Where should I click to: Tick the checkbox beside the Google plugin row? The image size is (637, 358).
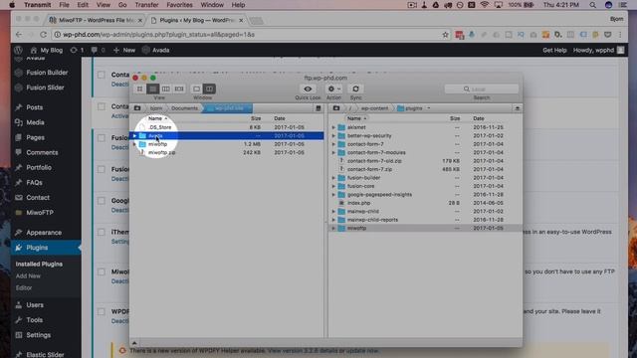tap(102, 201)
